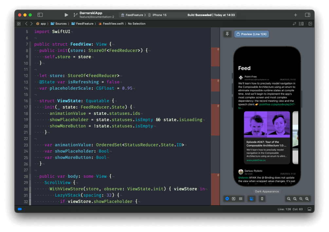Zoom preview to fit
This screenshot has width=329, height=232.
click(301, 199)
